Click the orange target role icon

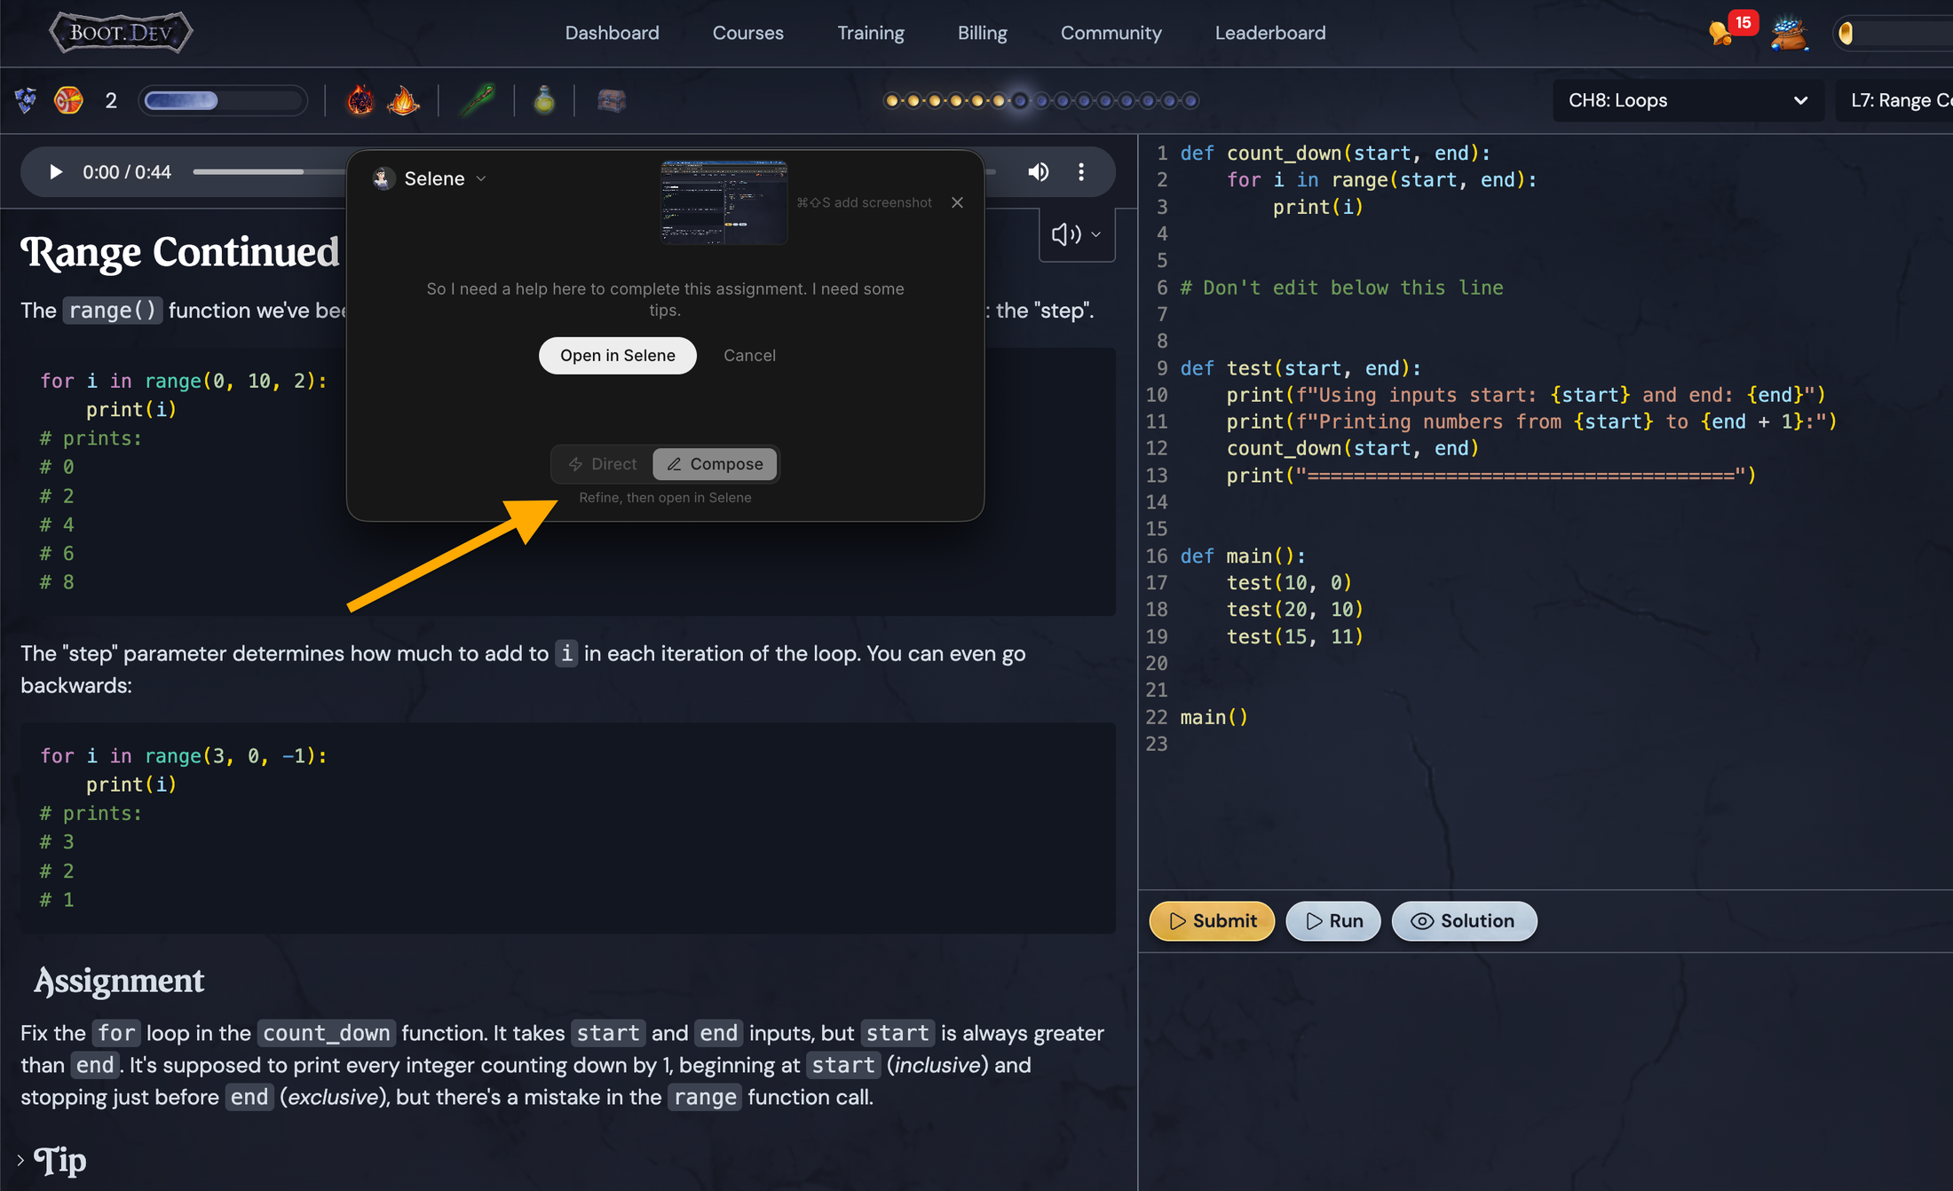tap(68, 100)
